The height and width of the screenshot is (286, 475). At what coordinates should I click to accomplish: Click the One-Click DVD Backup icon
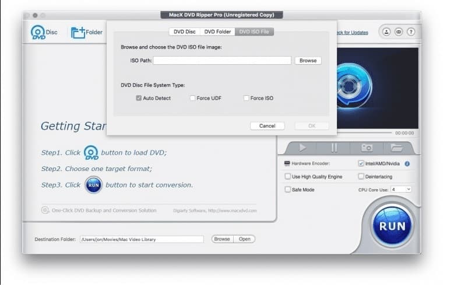pyautogui.click(x=45, y=210)
